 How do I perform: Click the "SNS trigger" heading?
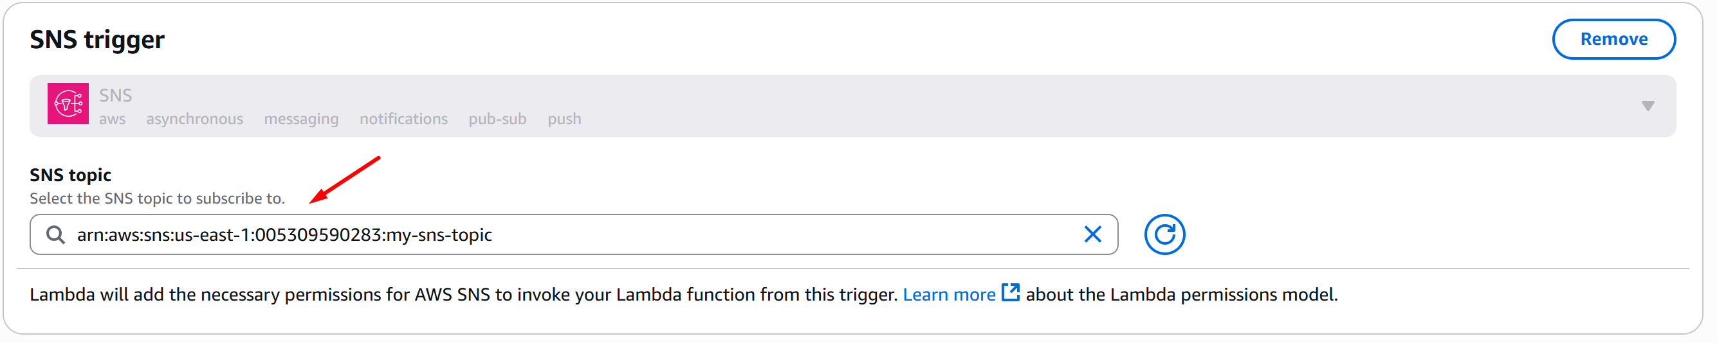tap(97, 40)
